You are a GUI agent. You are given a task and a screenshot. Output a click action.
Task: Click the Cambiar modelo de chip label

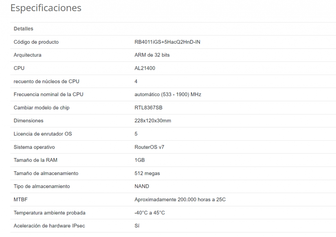42,108
